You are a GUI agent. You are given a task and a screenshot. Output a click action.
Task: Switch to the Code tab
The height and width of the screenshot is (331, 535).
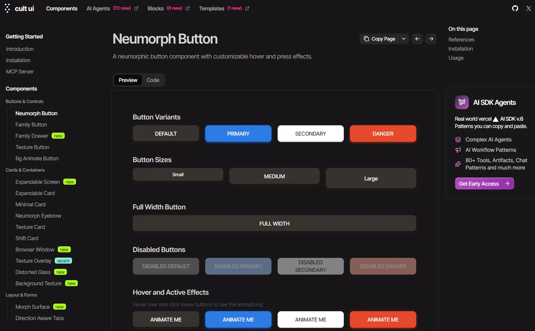pyautogui.click(x=153, y=80)
